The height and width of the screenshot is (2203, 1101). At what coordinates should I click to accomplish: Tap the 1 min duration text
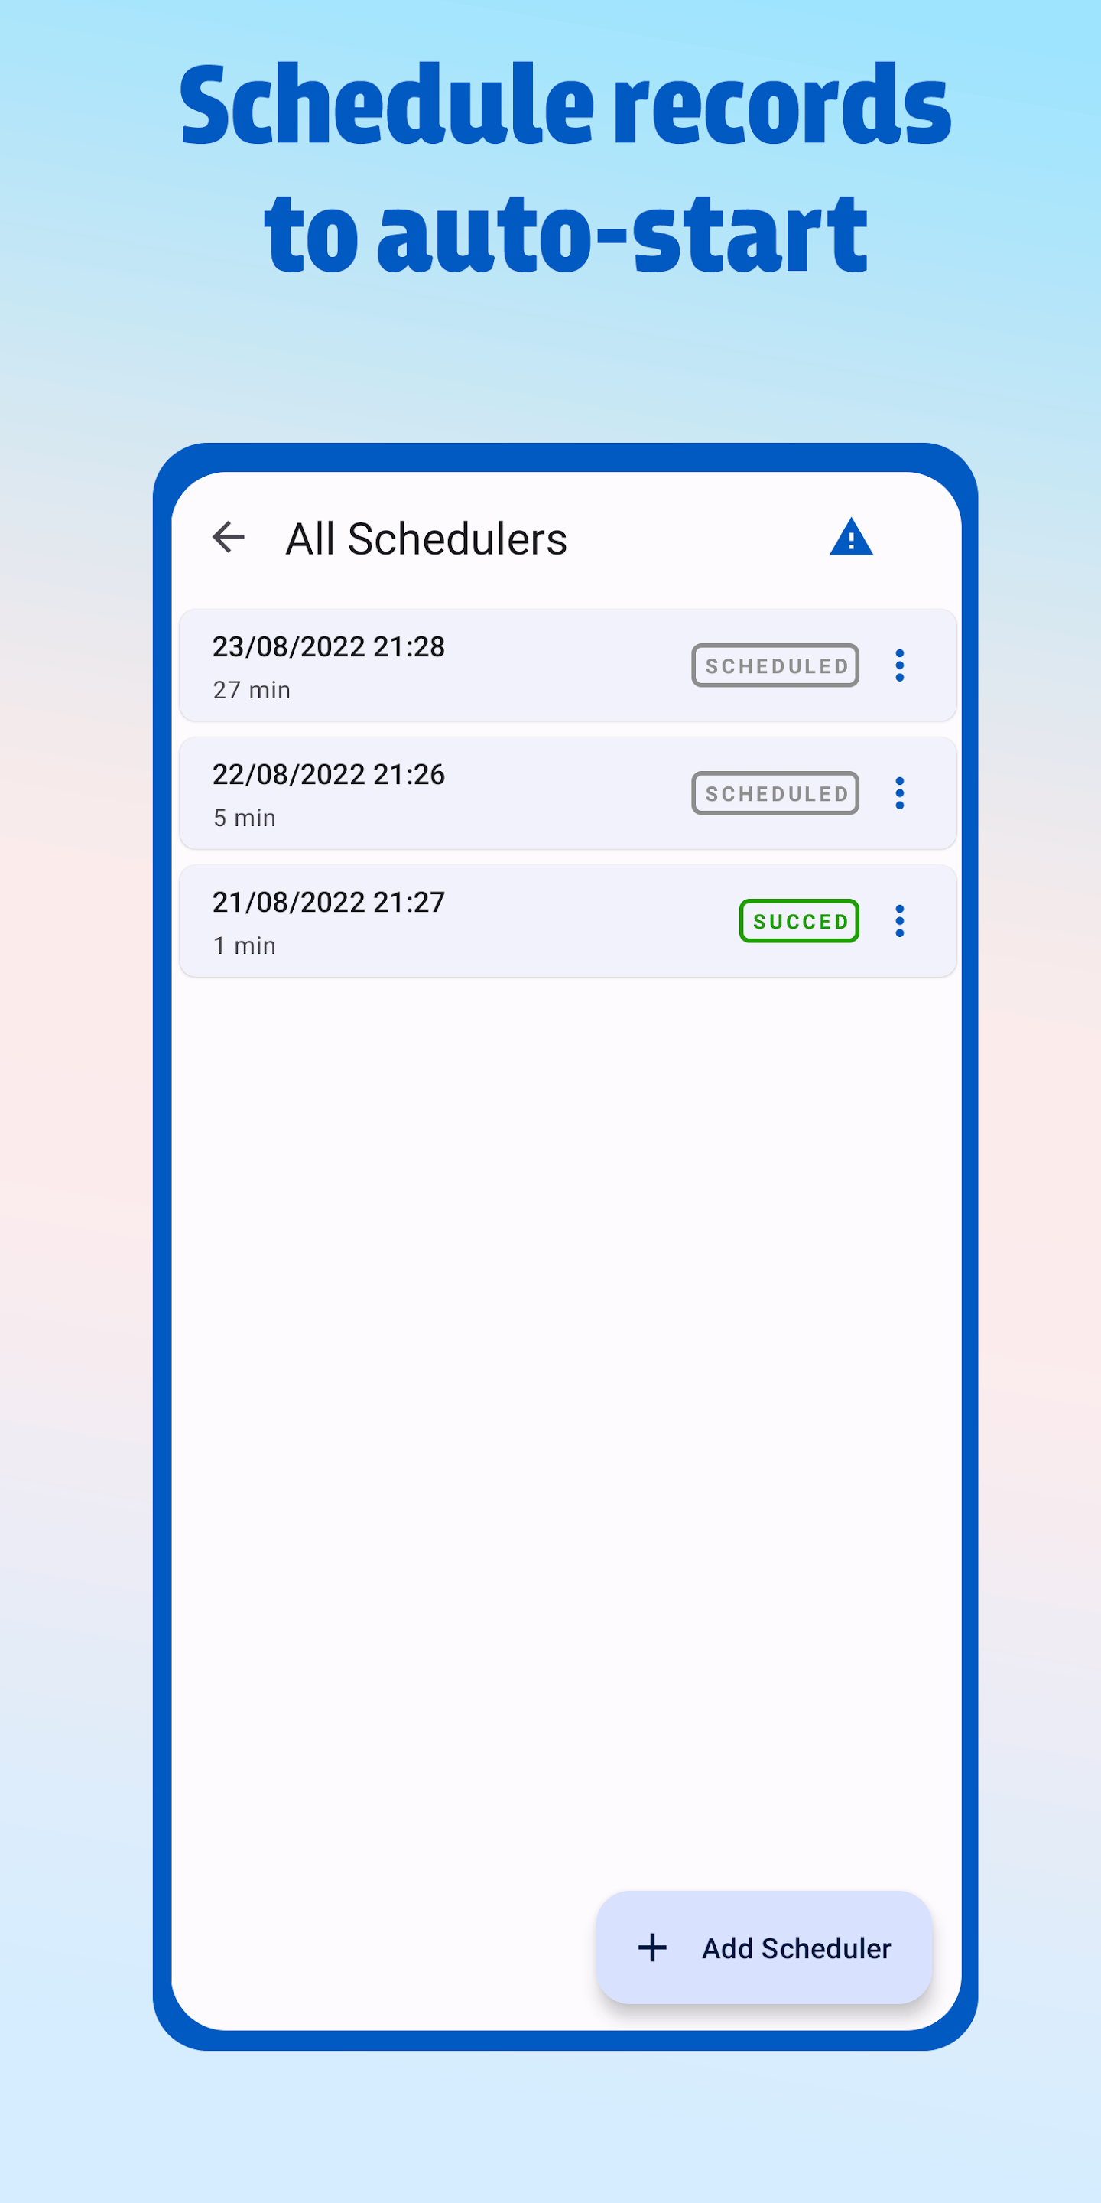tap(245, 946)
